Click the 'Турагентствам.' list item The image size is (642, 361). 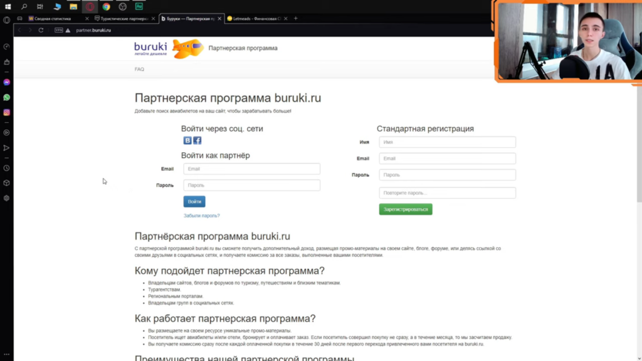click(x=164, y=290)
